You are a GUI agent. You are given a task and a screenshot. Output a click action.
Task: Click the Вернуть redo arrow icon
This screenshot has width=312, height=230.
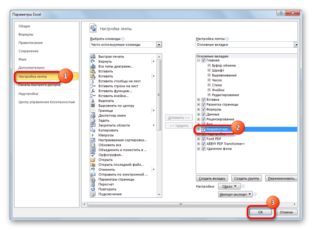(x=93, y=61)
